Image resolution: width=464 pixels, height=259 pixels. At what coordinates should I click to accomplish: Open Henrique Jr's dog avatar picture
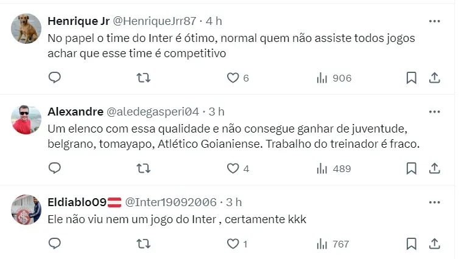tap(26, 29)
